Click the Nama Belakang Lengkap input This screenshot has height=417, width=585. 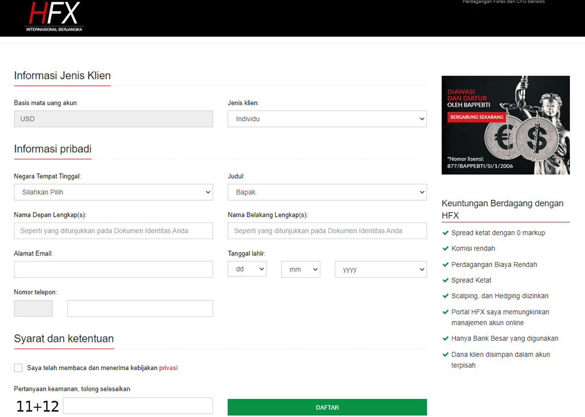coord(327,231)
